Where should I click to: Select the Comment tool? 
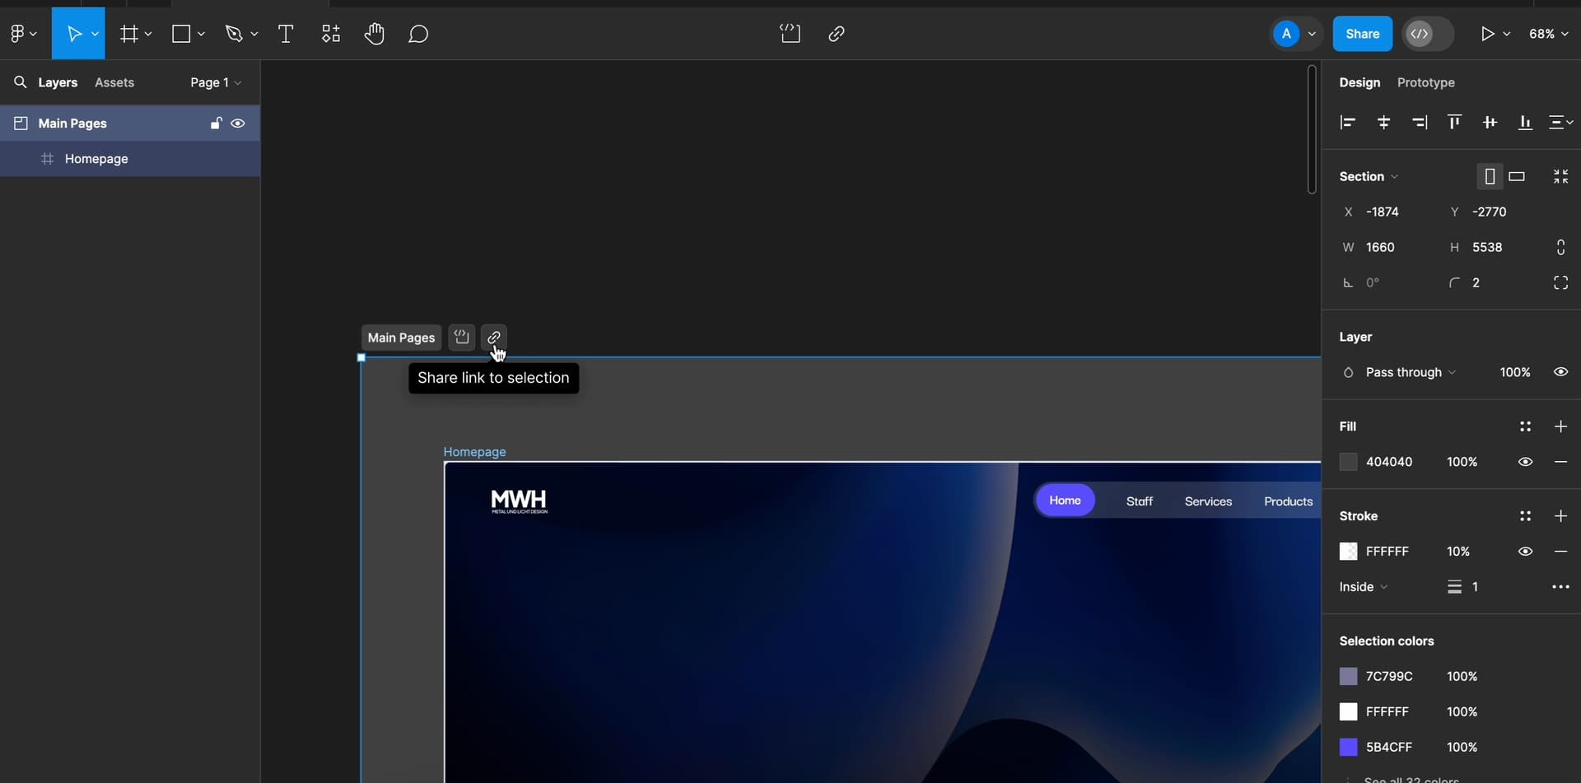pyautogui.click(x=418, y=34)
